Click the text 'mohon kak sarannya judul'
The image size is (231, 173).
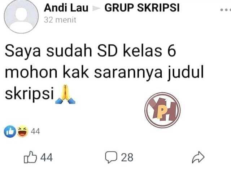(104, 73)
